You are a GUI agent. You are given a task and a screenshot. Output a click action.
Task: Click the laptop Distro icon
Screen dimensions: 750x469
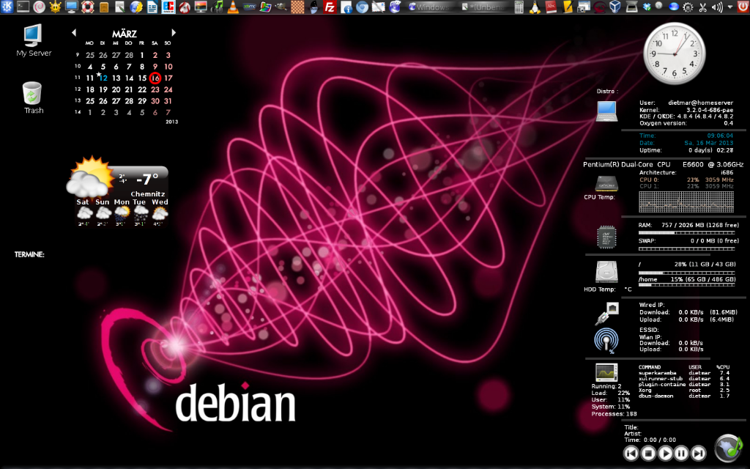tap(606, 111)
